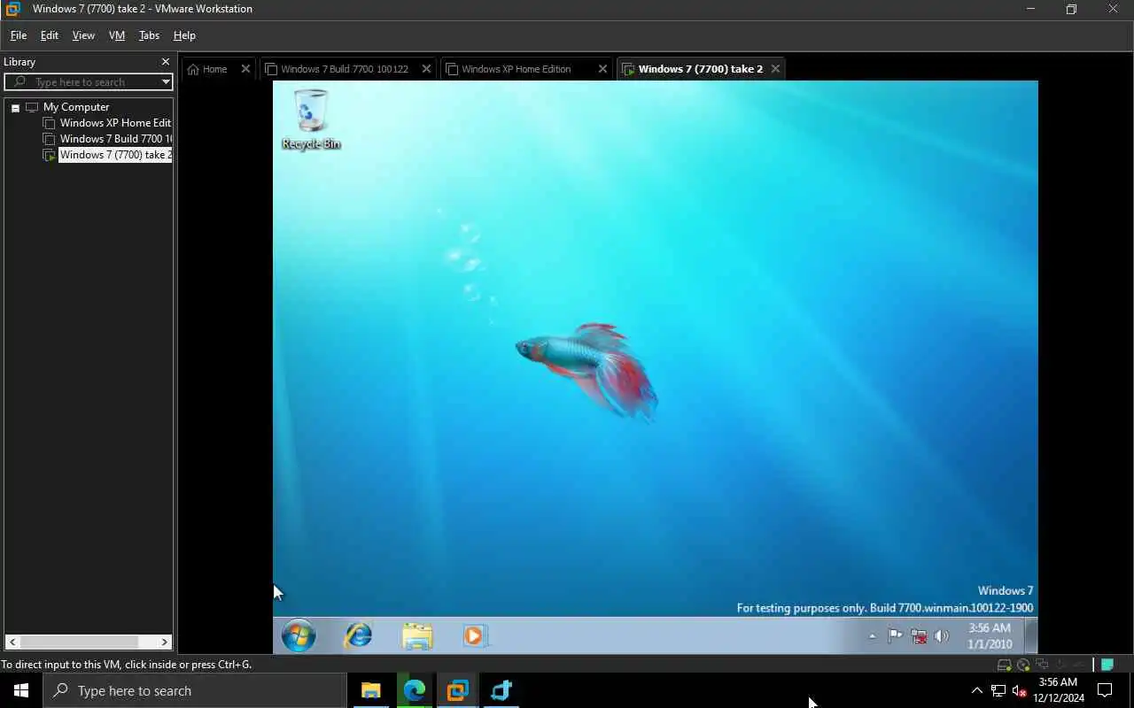Click the VMware title bar app icon
The width and height of the screenshot is (1134, 708).
[x=12, y=9]
